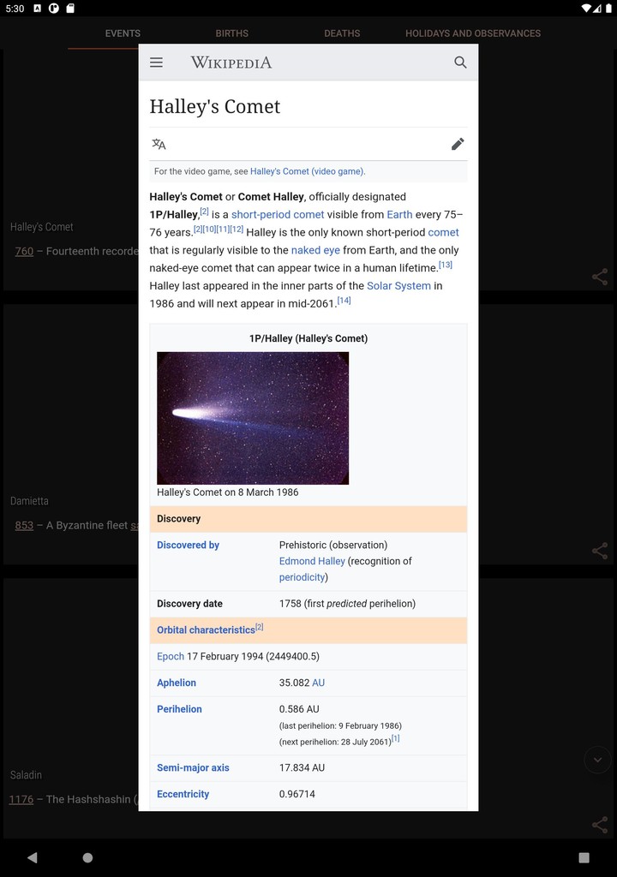617x877 pixels.
Task: Open the Wikipedia navigation menu
Action: [x=156, y=62]
